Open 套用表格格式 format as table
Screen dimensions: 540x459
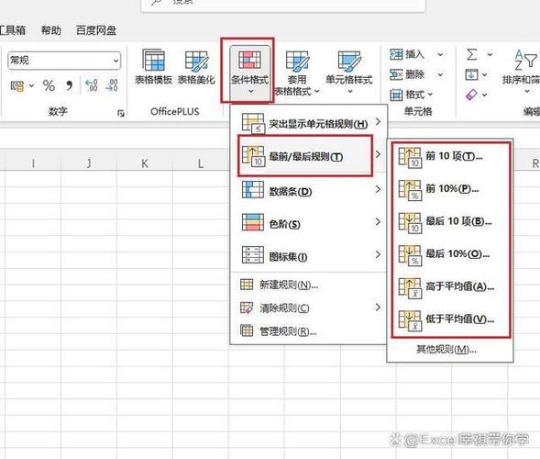pos(297,73)
